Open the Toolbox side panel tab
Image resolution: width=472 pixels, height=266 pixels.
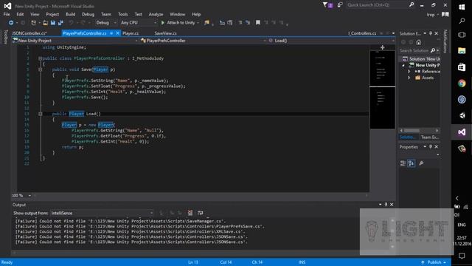(5, 37)
